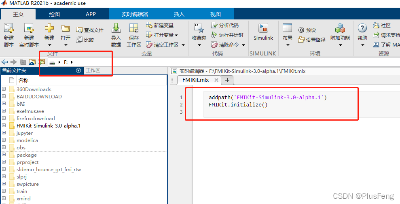
Task: Select the FMIKit.mlx editor tab
Action: [196, 80]
